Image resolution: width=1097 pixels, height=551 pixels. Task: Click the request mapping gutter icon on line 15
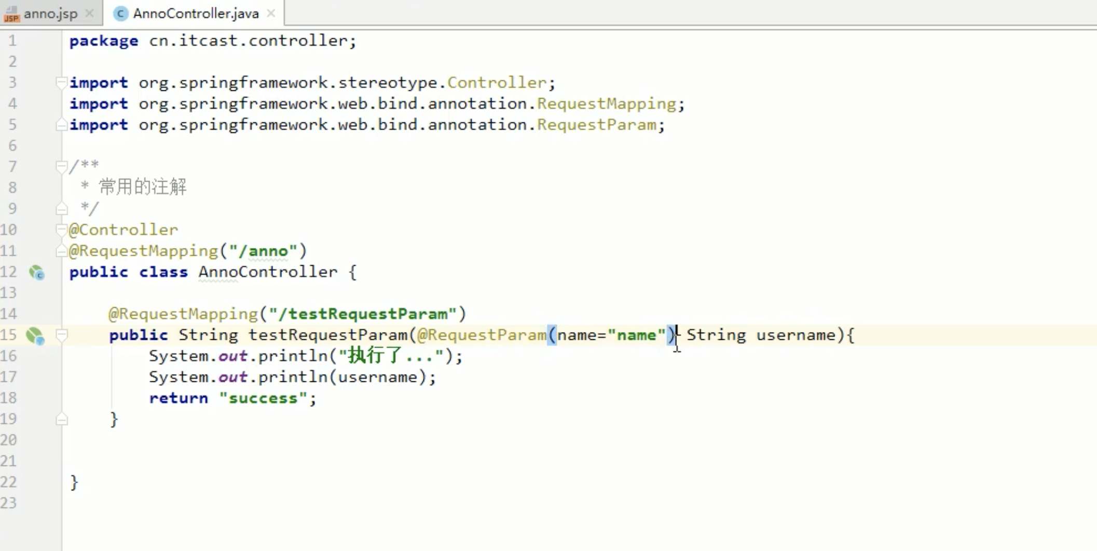pyautogui.click(x=36, y=336)
